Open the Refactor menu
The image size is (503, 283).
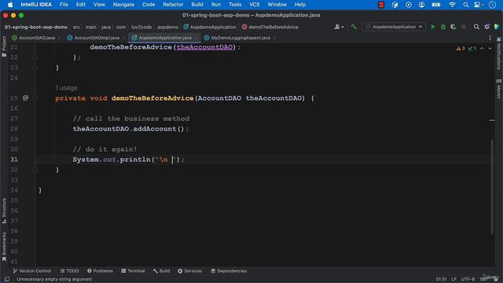pyautogui.click(x=173, y=5)
